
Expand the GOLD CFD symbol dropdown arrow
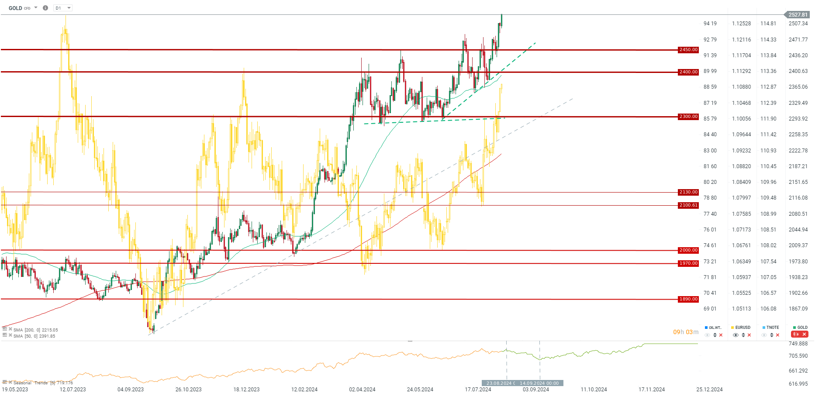pyautogui.click(x=36, y=8)
